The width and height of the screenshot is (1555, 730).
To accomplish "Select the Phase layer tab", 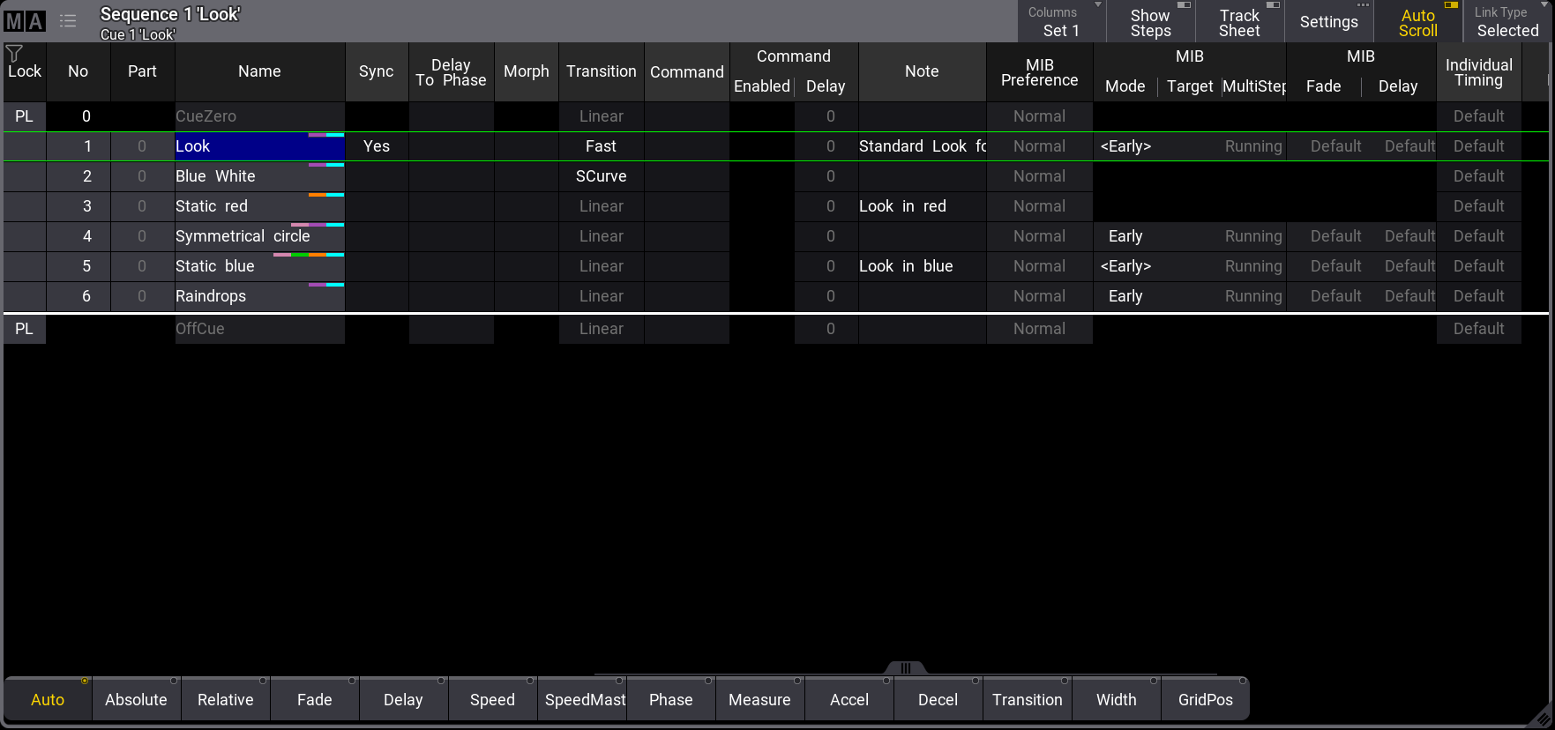I will [x=670, y=700].
